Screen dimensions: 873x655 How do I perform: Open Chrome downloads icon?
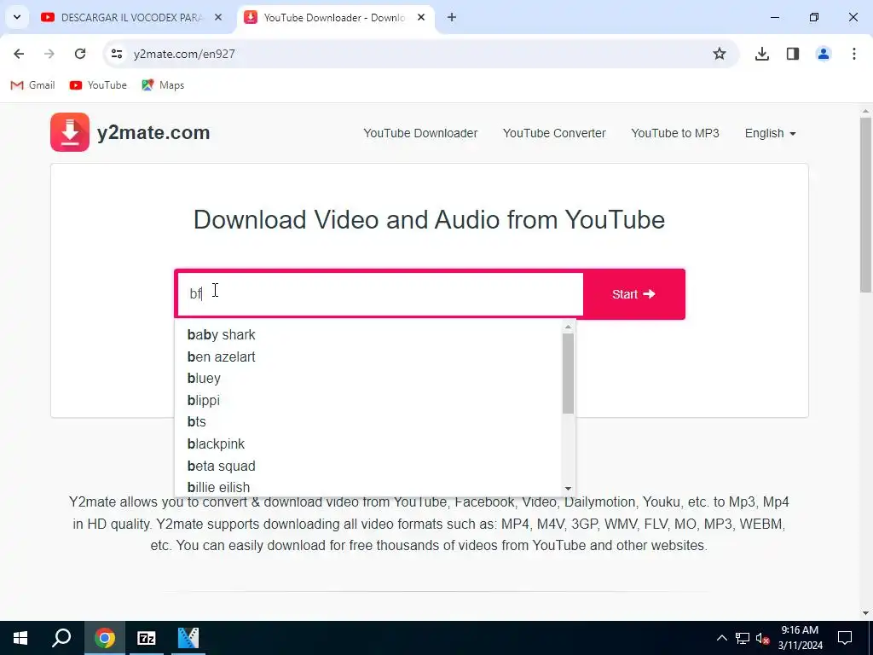point(762,54)
